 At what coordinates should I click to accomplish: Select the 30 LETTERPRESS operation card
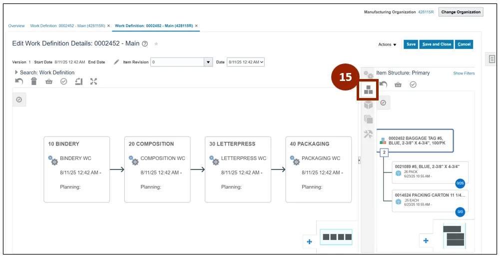238,169
